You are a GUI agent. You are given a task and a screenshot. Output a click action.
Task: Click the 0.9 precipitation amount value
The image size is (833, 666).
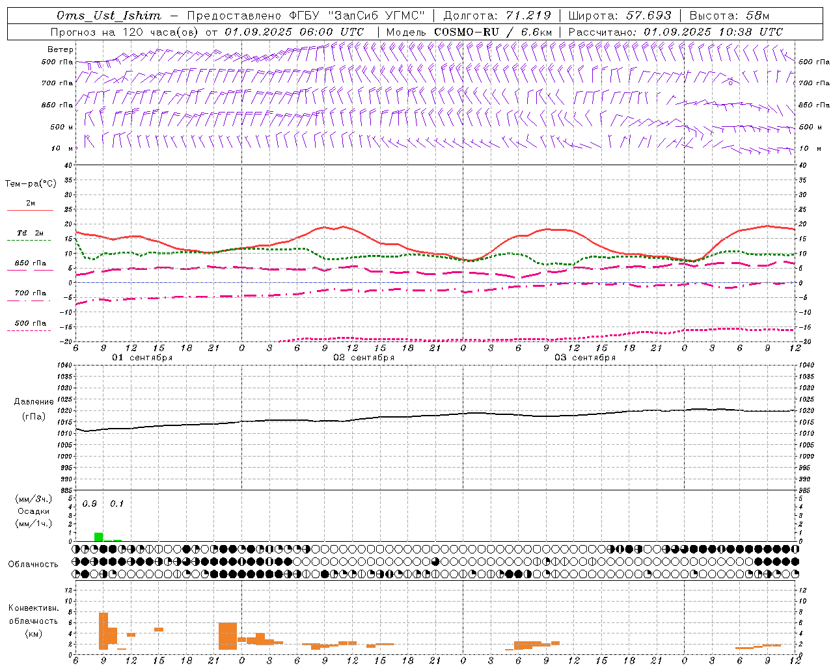point(90,504)
